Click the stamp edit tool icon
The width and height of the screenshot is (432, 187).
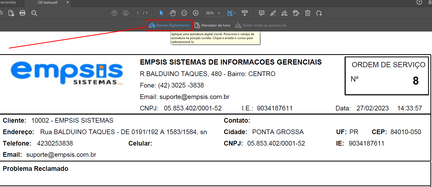(296, 13)
